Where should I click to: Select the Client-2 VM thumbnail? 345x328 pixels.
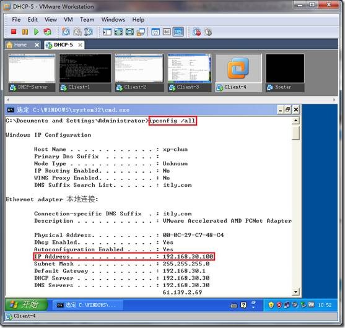(139, 73)
